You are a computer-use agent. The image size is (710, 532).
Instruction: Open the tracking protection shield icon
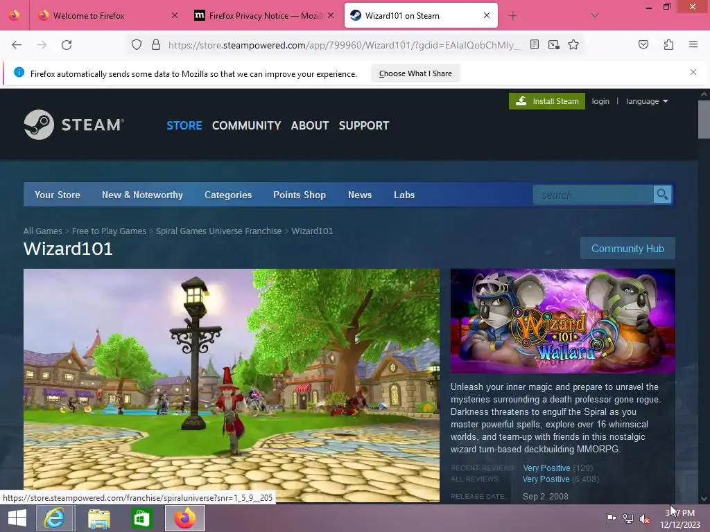point(137,45)
